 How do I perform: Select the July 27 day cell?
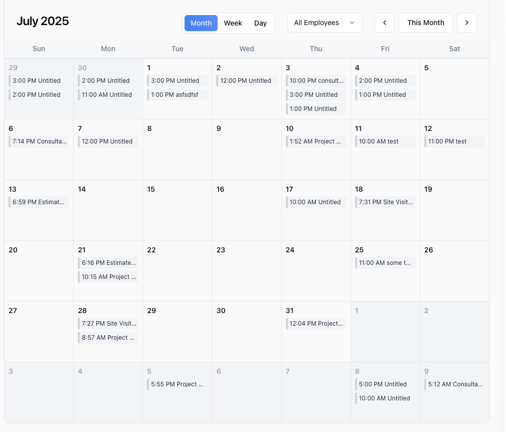(x=39, y=332)
